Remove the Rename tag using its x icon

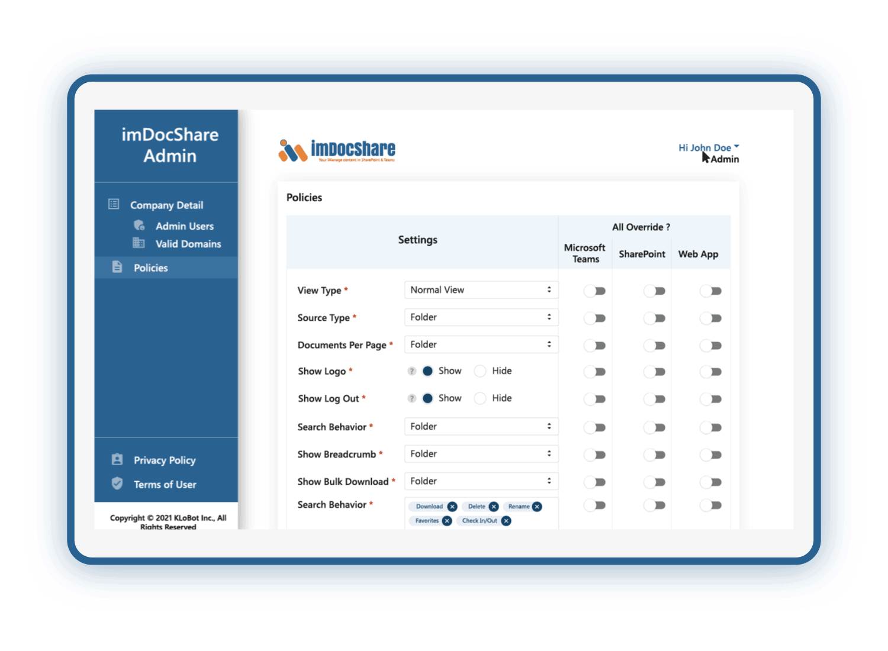[537, 507]
